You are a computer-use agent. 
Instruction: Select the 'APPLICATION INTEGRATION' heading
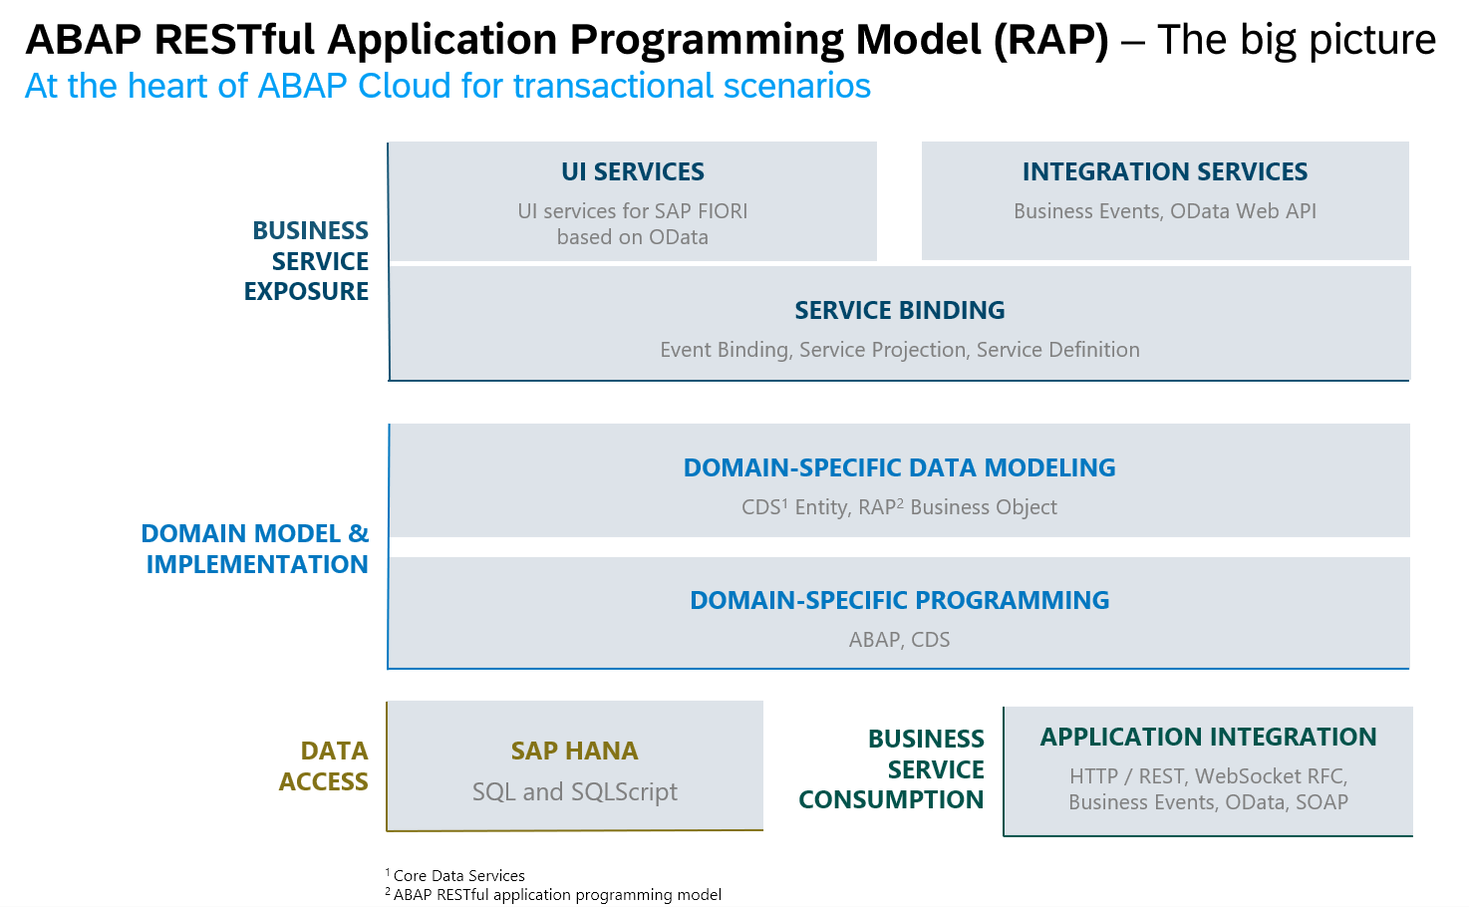pyautogui.click(x=1209, y=737)
